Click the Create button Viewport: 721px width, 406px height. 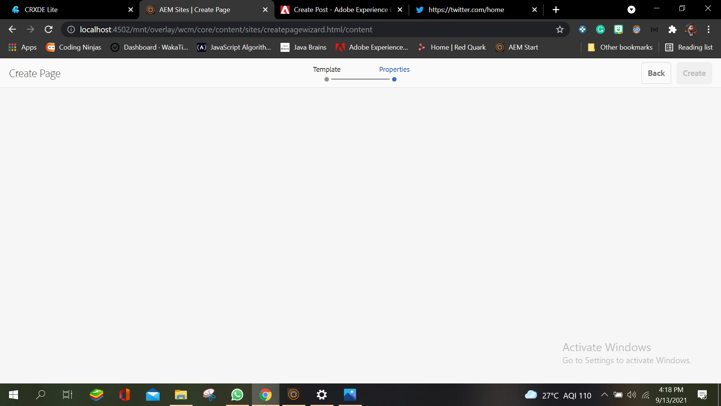point(694,73)
